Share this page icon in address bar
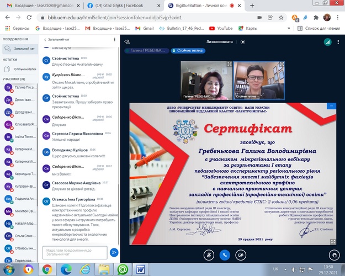The image size is (345, 276). click(270, 18)
